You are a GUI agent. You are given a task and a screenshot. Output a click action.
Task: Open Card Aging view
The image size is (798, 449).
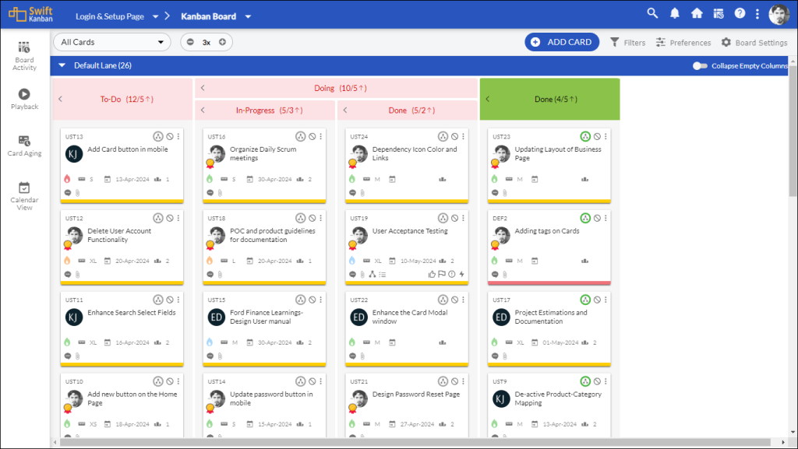[x=24, y=144]
